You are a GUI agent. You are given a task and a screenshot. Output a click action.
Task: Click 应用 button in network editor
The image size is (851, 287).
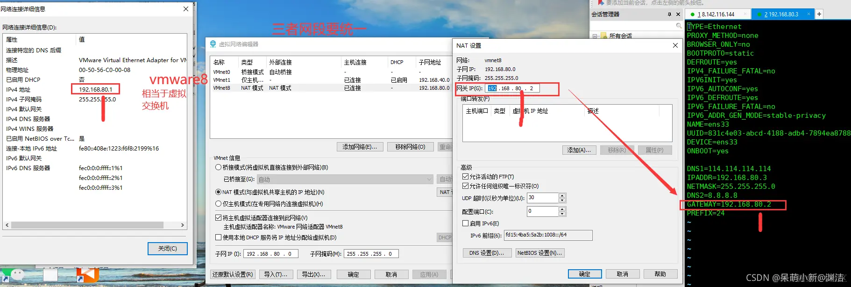coord(429,274)
